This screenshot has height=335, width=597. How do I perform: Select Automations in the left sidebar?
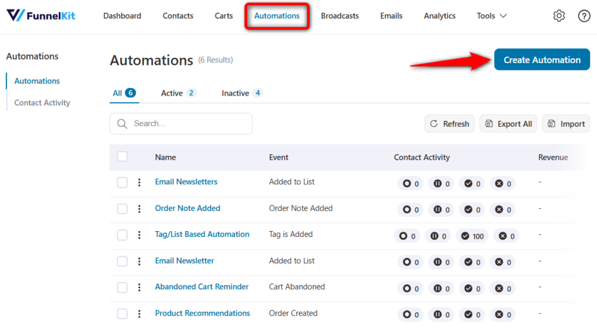[x=37, y=81]
